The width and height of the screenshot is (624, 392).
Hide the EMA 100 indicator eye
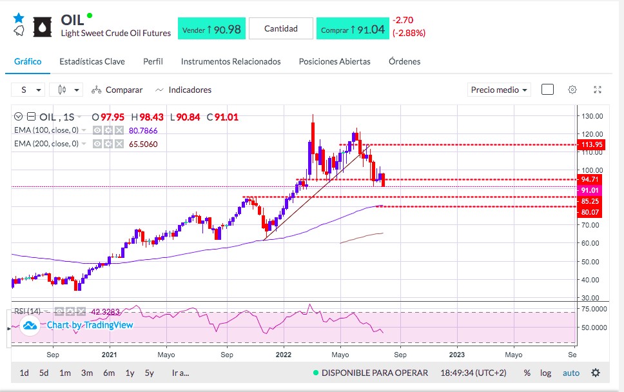click(97, 130)
